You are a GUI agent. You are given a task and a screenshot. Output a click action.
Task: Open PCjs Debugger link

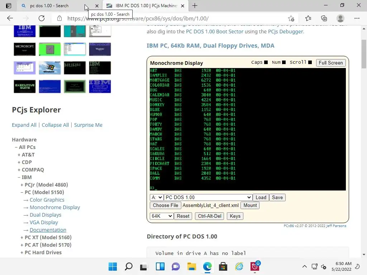[286, 32]
